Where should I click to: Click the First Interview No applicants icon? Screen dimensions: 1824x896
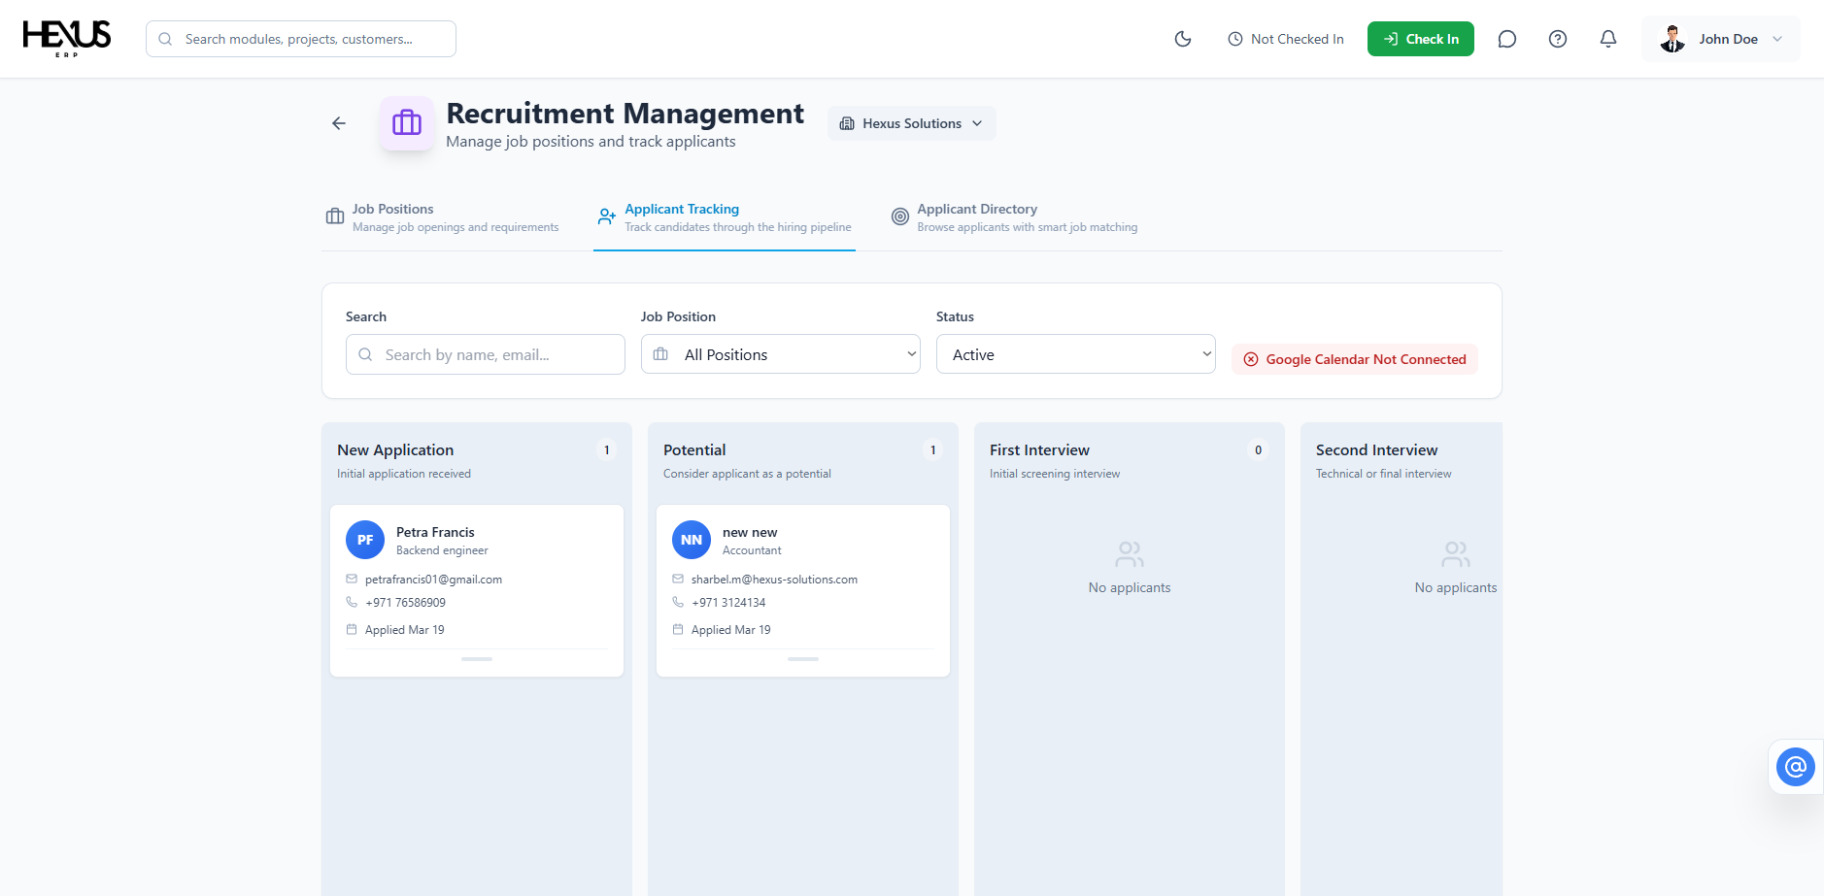pyautogui.click(x=1130, y=554)
